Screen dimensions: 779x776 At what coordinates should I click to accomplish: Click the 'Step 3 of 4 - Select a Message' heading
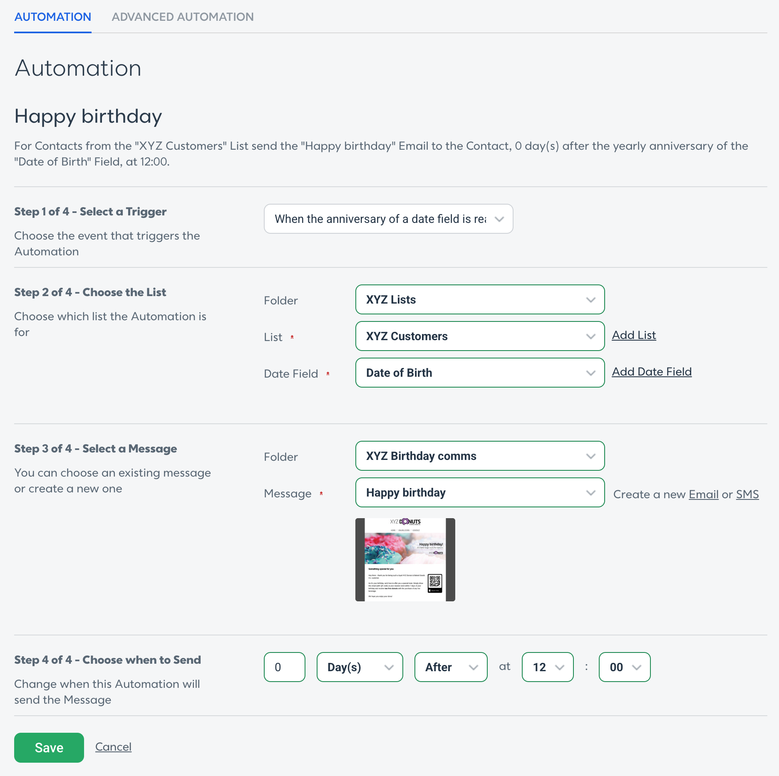[x=96, y=449]
